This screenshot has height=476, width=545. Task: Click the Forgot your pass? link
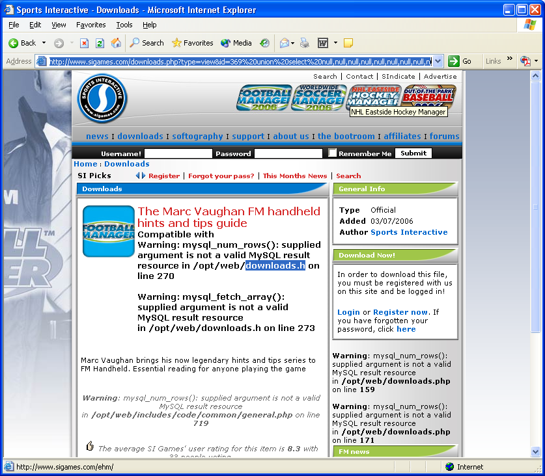coord(221,176)
